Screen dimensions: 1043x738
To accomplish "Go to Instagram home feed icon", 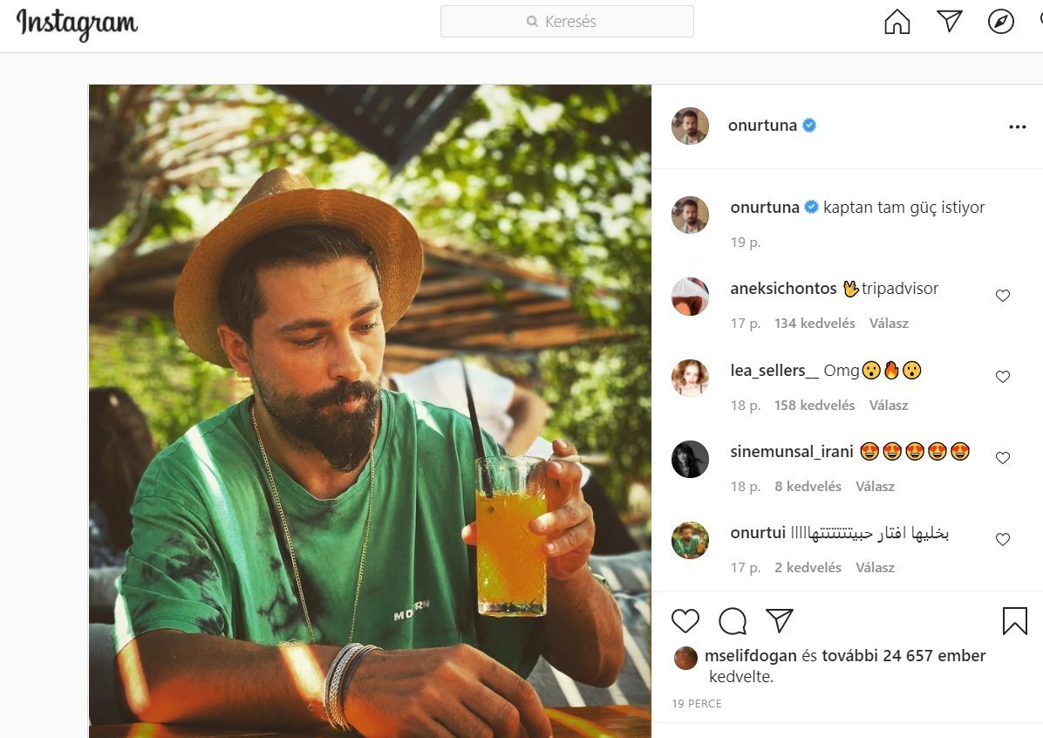I will [896, 22].
